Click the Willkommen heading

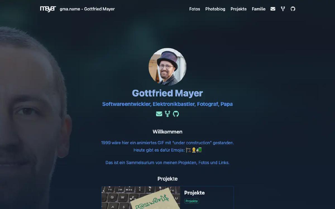pos(167,132)
